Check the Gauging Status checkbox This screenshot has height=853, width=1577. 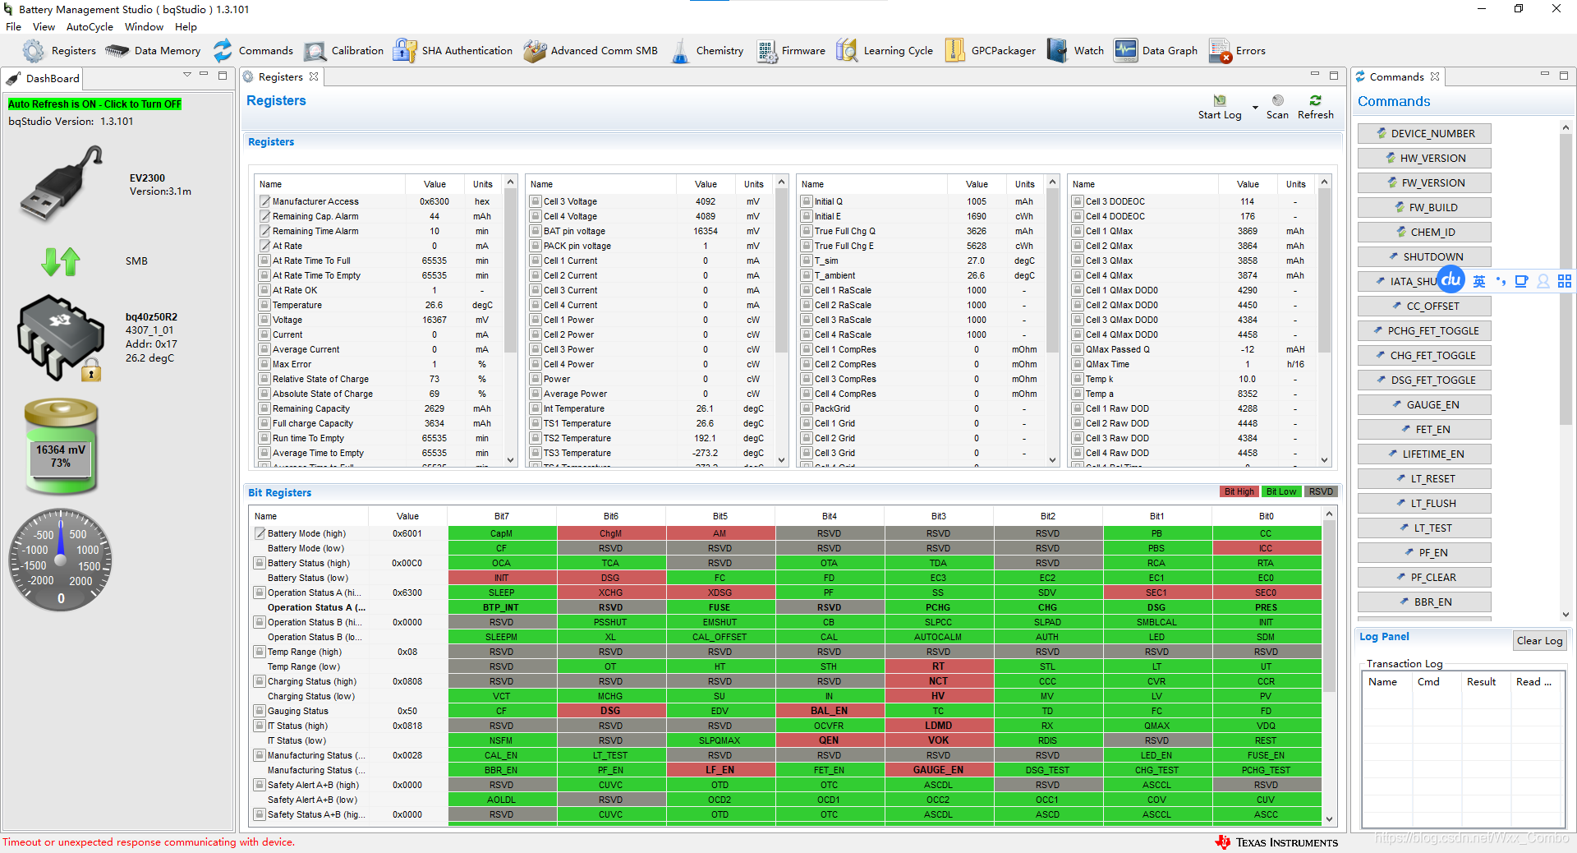pos(260,711)
